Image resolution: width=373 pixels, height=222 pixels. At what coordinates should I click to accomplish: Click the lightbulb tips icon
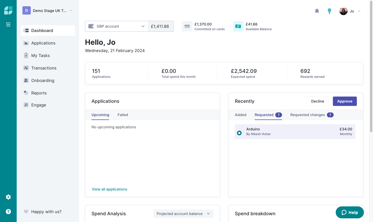click(x=329, y=11)
